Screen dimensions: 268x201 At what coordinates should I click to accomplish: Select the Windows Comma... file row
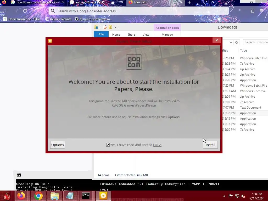(x=245, y=91)
